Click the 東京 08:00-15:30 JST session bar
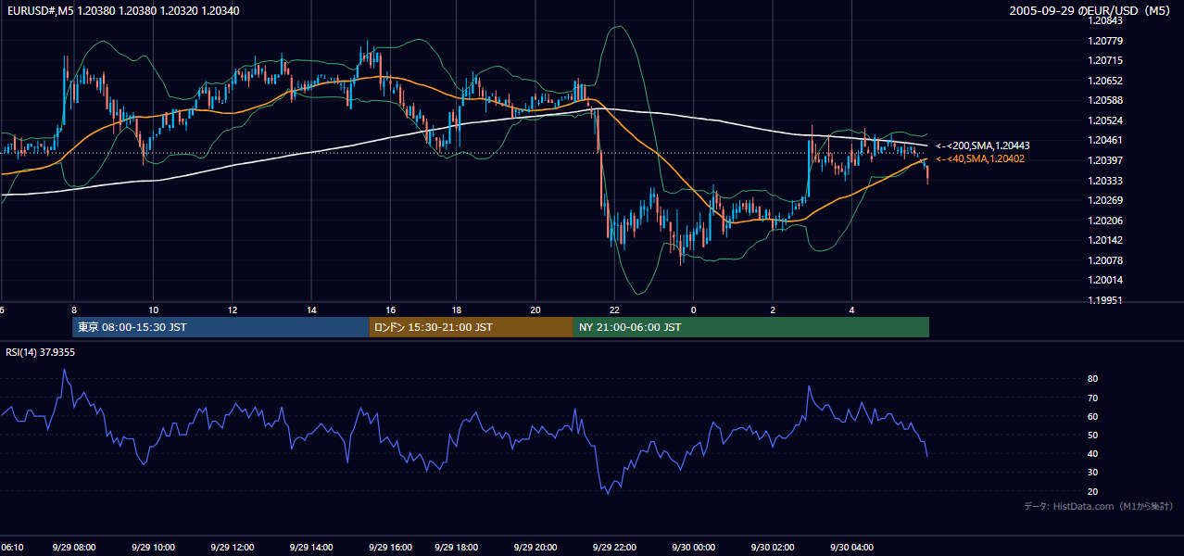 [x=220, y=327]
